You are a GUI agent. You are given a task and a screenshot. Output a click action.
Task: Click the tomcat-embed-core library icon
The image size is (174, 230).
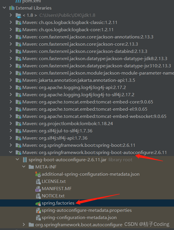(18, 102)
